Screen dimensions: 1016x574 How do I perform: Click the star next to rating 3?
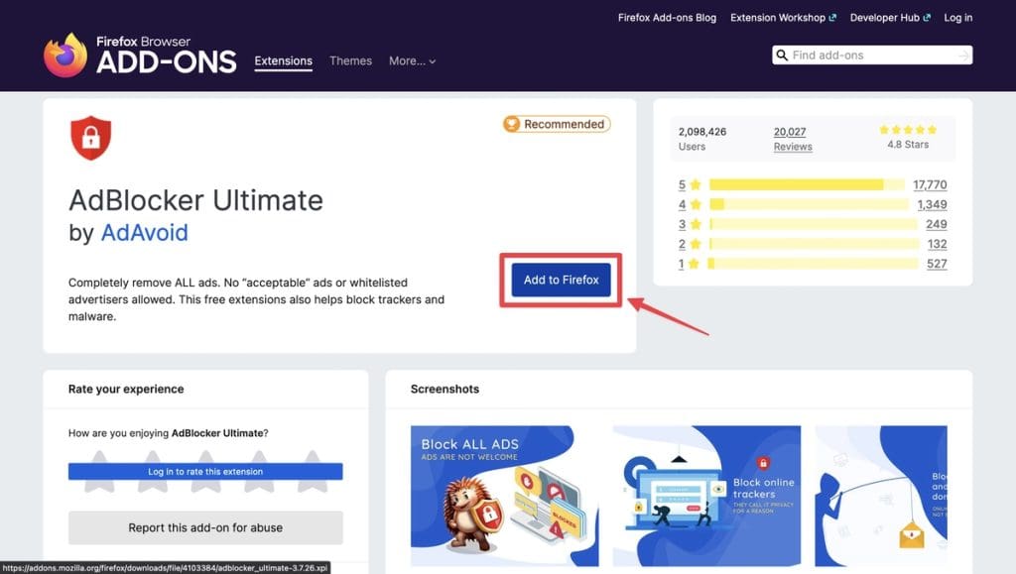point(696,224)
